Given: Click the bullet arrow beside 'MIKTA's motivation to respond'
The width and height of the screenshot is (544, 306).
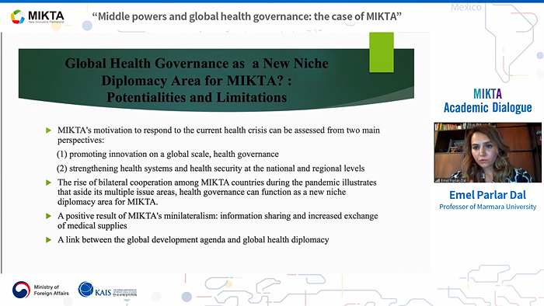Looking at the screenshot, I should tap(48, 130).
